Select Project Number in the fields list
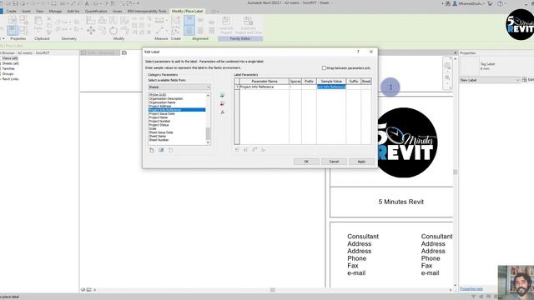Screen dimensions: 534x300 click(x=159, y=121)
